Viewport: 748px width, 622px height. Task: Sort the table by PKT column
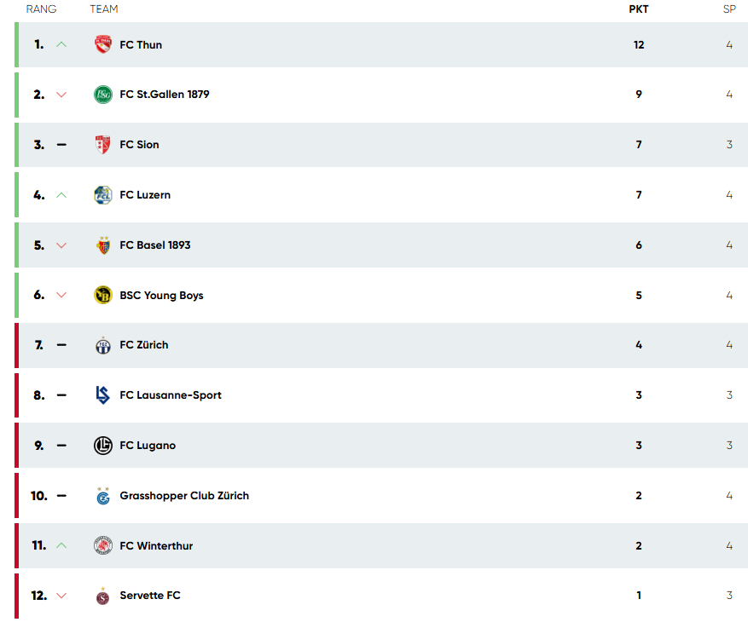[x=638, y=9]
